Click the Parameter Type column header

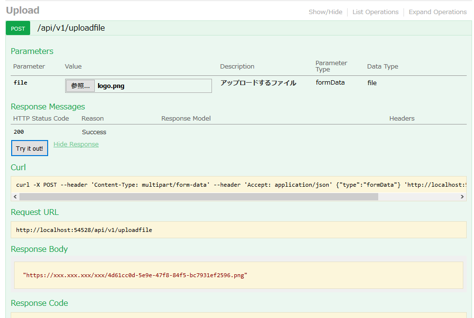[x=331, y=66]
